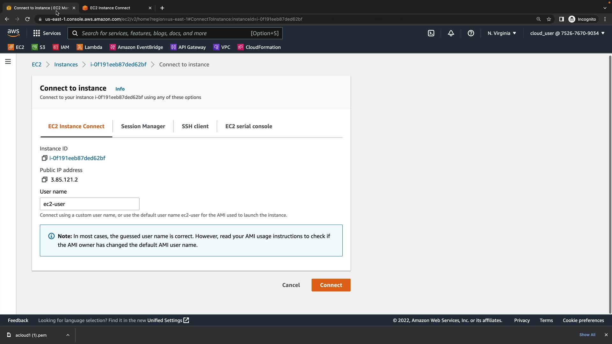612x344 pixels.
Task: Switch to EC2 Instance Connect browser tab
Action: click(x=110, y=8)
